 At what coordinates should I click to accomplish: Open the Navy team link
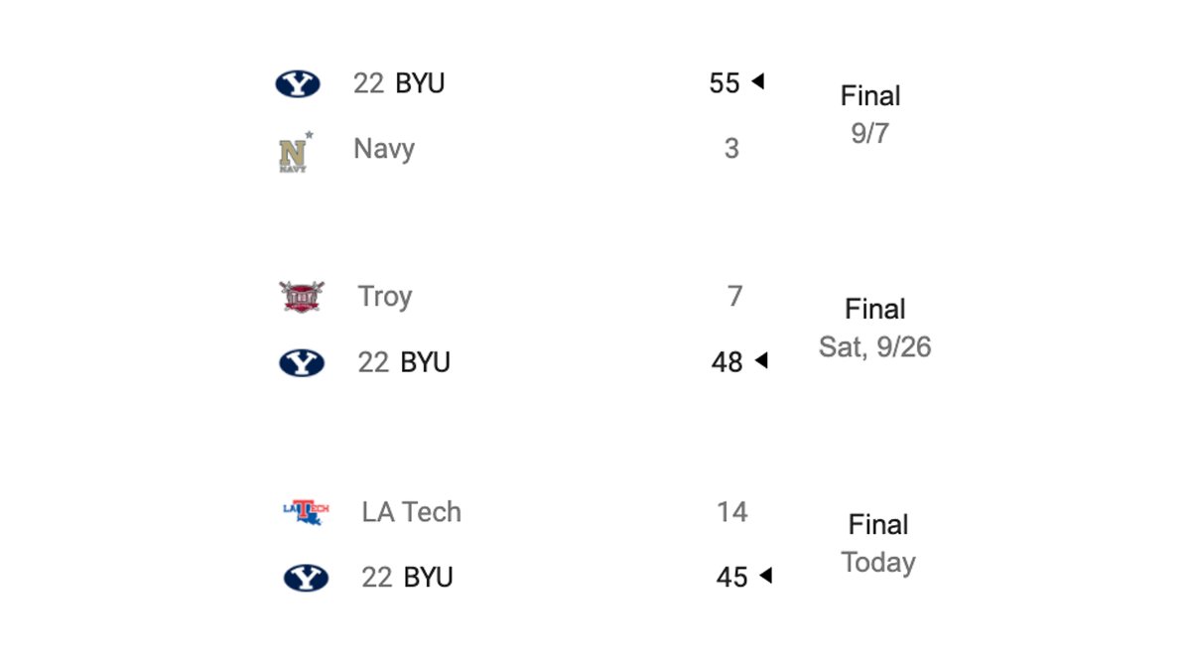384,150
